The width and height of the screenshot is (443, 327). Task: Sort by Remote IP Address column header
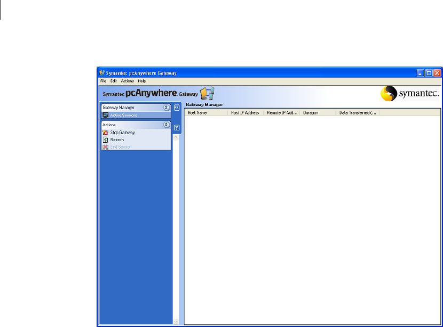tap(282, 113)
